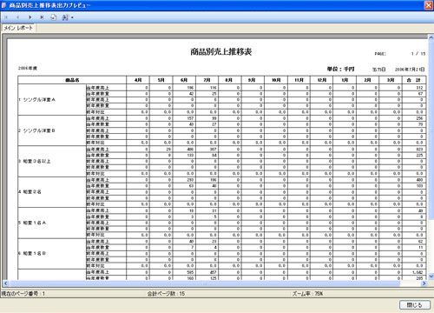Click the horizontal scrollbar left arrow
The width and height of the screenshot is (434, 313).
point(5,283)
